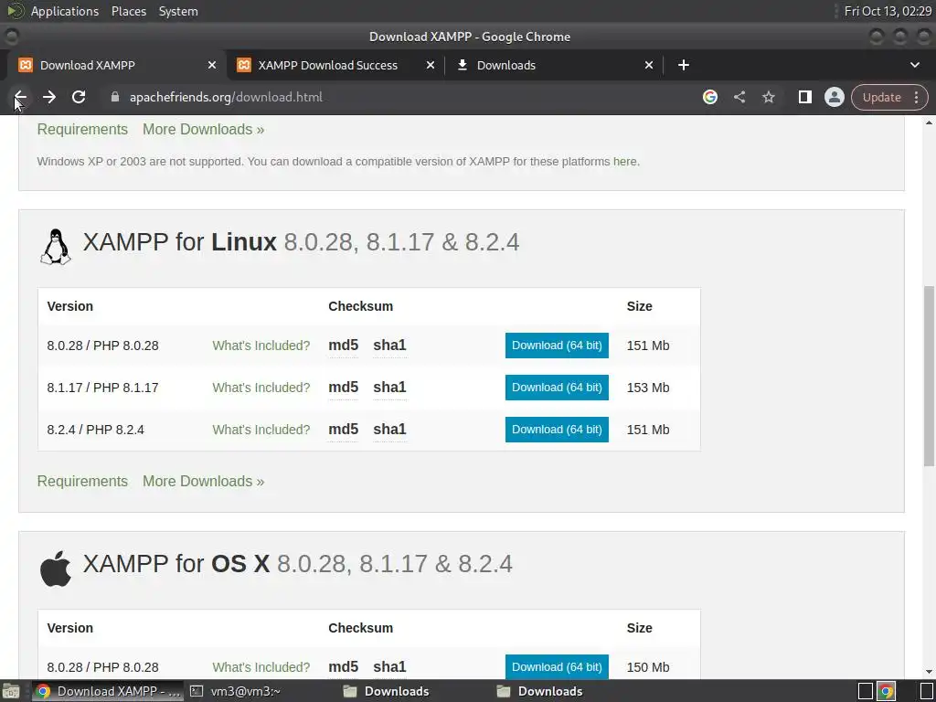Download OS X XAMPP 8.0.28 64 bit

point(557,666)
